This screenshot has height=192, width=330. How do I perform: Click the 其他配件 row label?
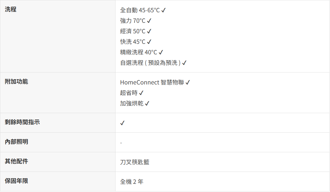tap(16, 161)
